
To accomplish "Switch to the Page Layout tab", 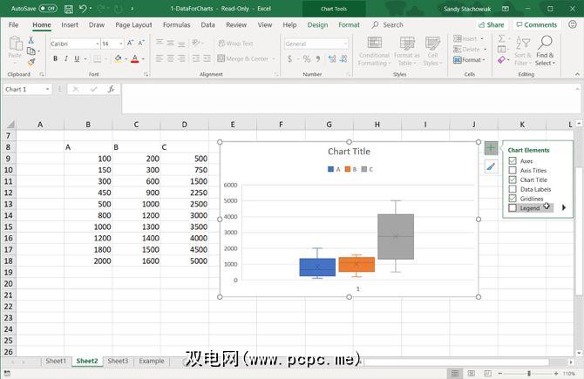I will (x=133, y=24).
